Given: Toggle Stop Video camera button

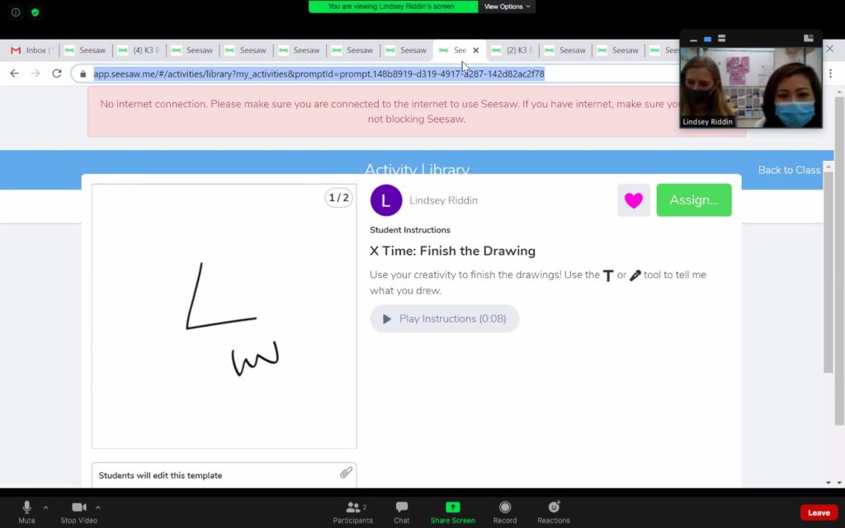Looking at the screenshot, I should click(78, 507).
